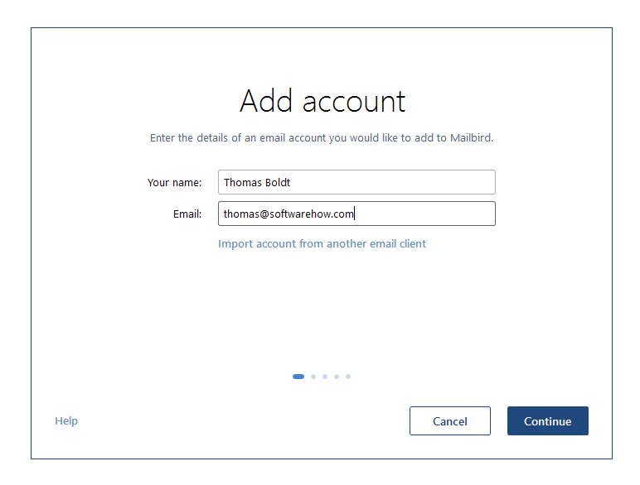Cancel adding the account
The width and height of the screenshot is (640, 485).
450,420
